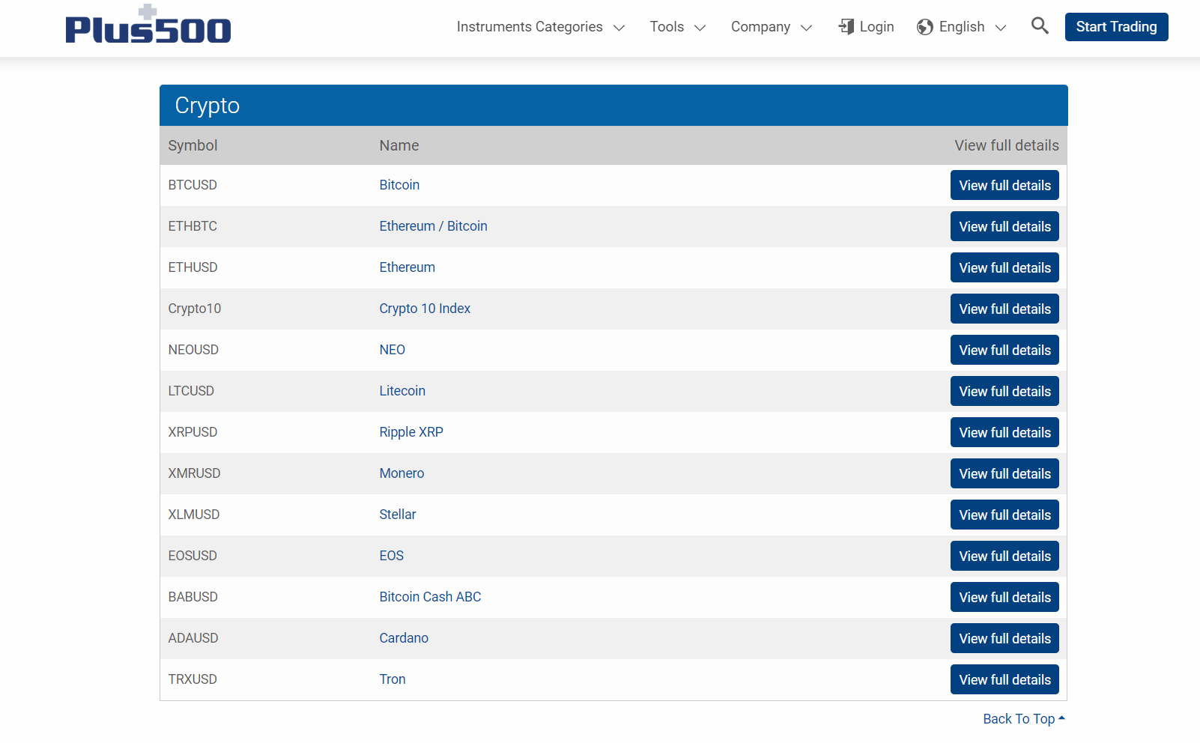Image resolution: width=1200 pixels, height=743 pixels.
Task: Open the English language selector
Action: point(962,27)
